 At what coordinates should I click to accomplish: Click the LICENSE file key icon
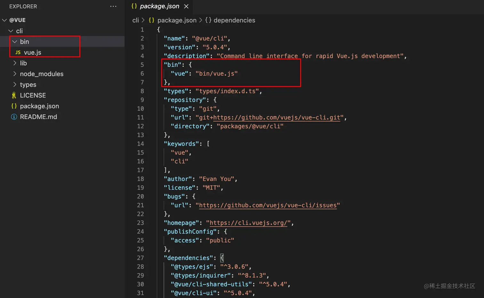coord(14,95)
